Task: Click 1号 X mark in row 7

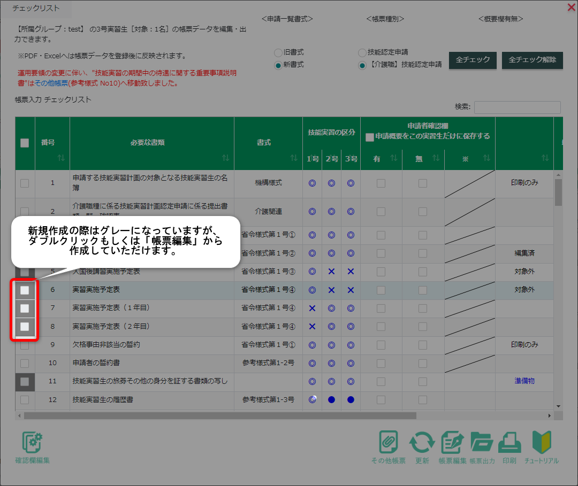Action: [312, 308]
